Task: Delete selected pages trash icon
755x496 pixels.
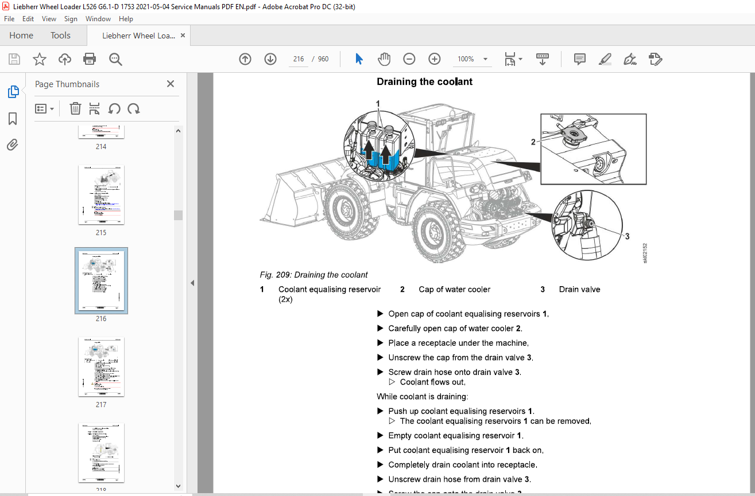Action: pos(75,108)
